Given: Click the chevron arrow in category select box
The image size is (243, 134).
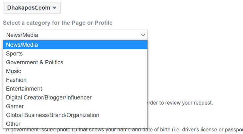Looking at the screenshot, I should (x=143, y=35).
